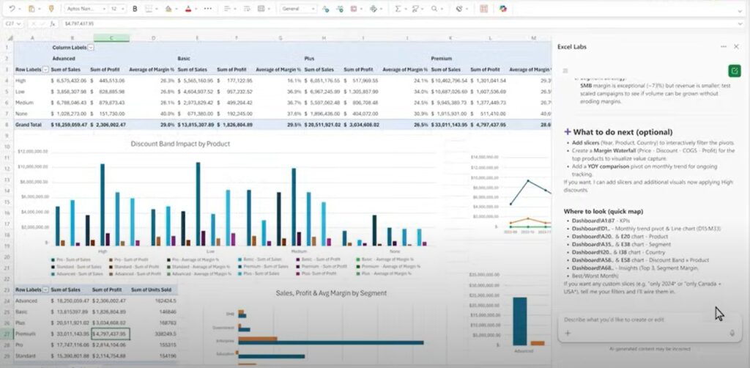The height and width of the screenshot is (368, 750).
Task: Close the Excel Labs panel
Action: click(x=736, y=46)
